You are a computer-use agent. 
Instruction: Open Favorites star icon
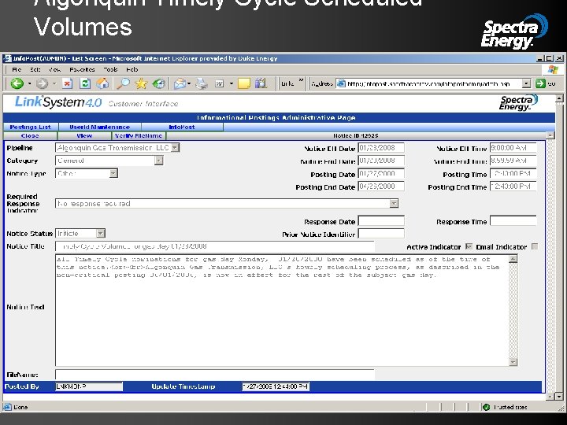[141, 84]
